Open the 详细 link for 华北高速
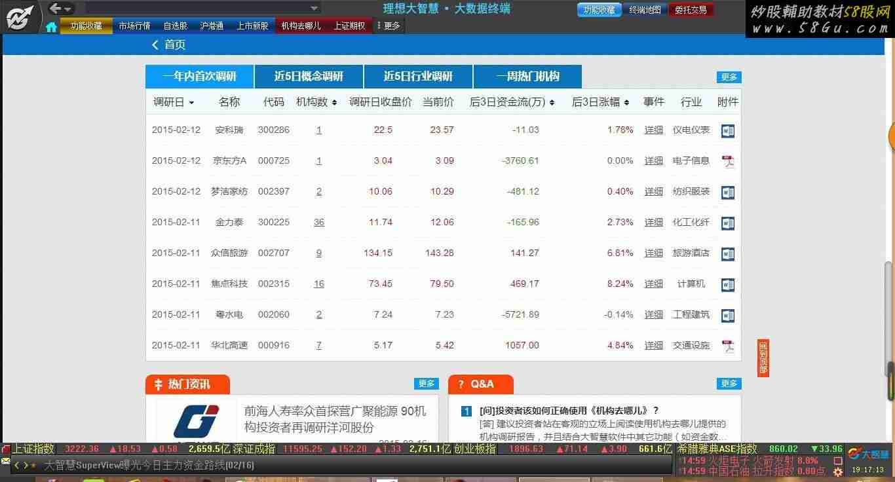The height and width of the screenshot is (482, 895). pos(653,346)
